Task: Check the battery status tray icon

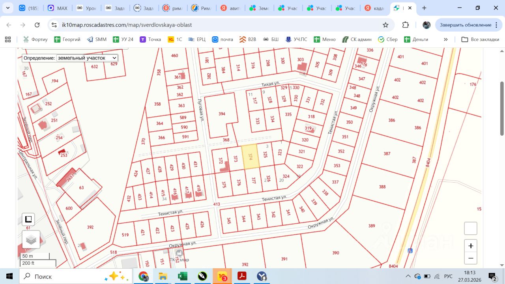Action: pyautogui.click(x=427, y=276)
